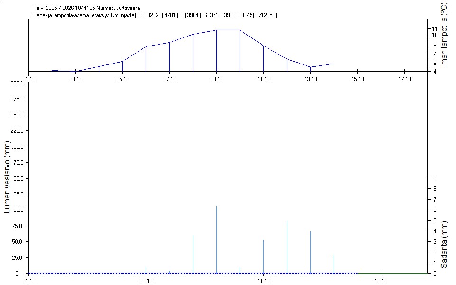Select the 09.10 date on temperature axis
This screenshot has height=285, width=456.
(216, 79)
